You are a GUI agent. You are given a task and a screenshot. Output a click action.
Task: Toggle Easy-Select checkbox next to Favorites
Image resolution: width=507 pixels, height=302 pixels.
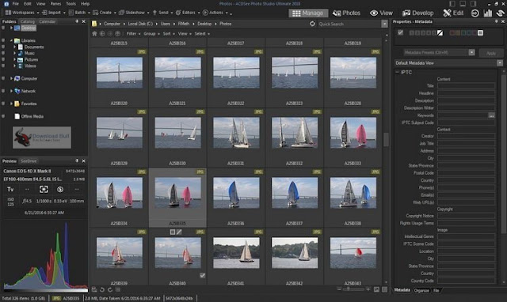(3, 104)
